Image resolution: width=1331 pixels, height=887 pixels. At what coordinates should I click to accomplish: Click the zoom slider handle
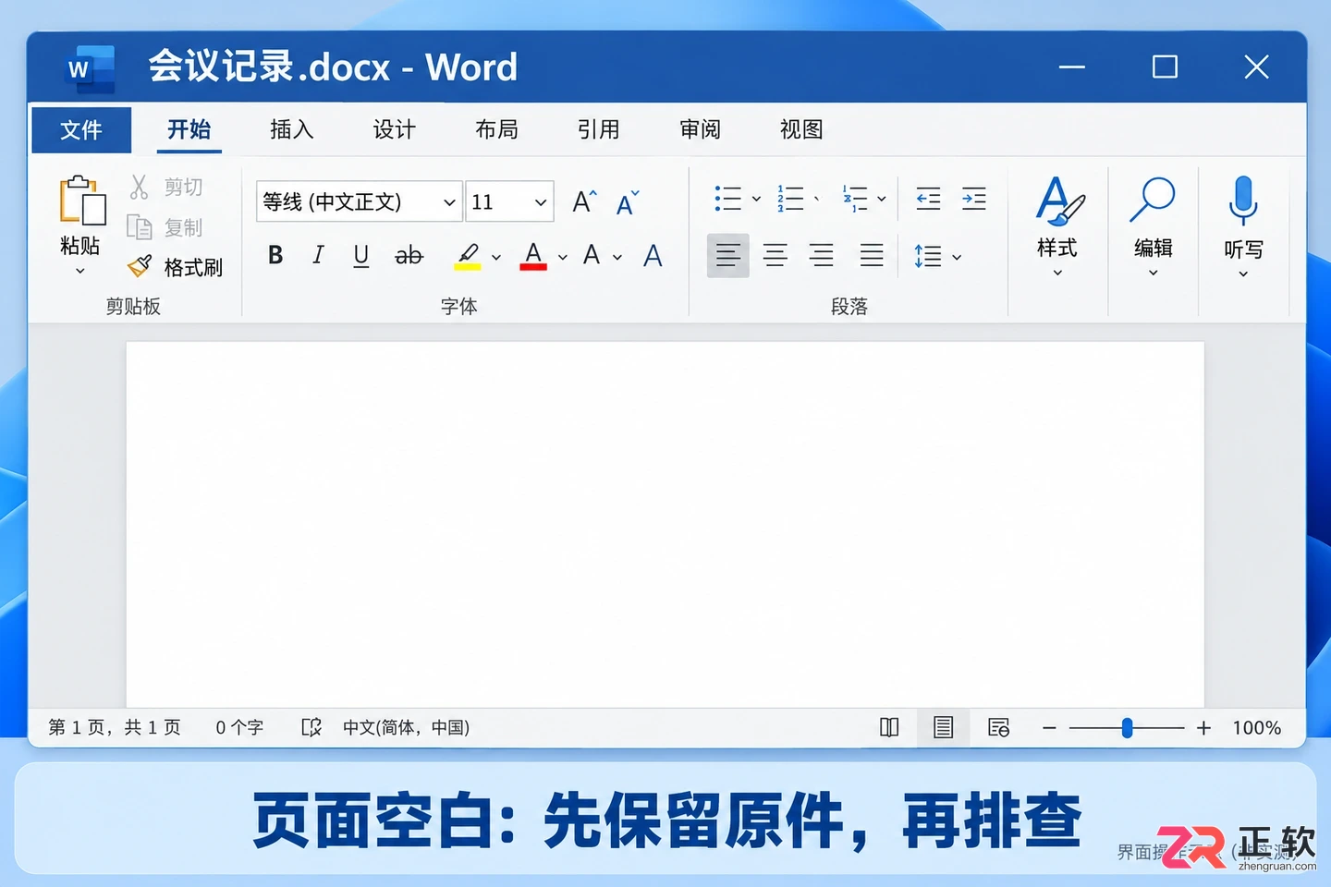tap(1127, 728)
